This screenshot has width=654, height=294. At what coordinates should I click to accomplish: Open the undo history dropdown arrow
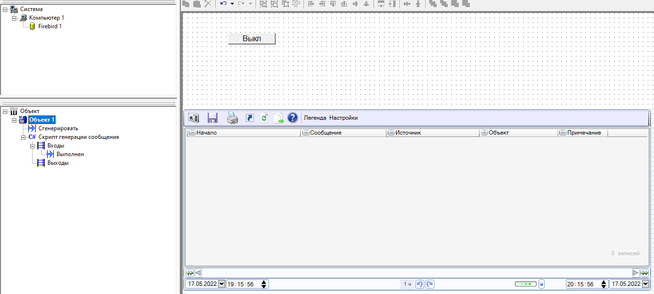[232, 3]
